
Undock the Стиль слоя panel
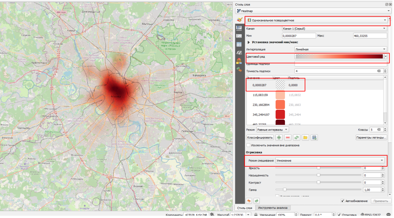[x=387, y=5]
